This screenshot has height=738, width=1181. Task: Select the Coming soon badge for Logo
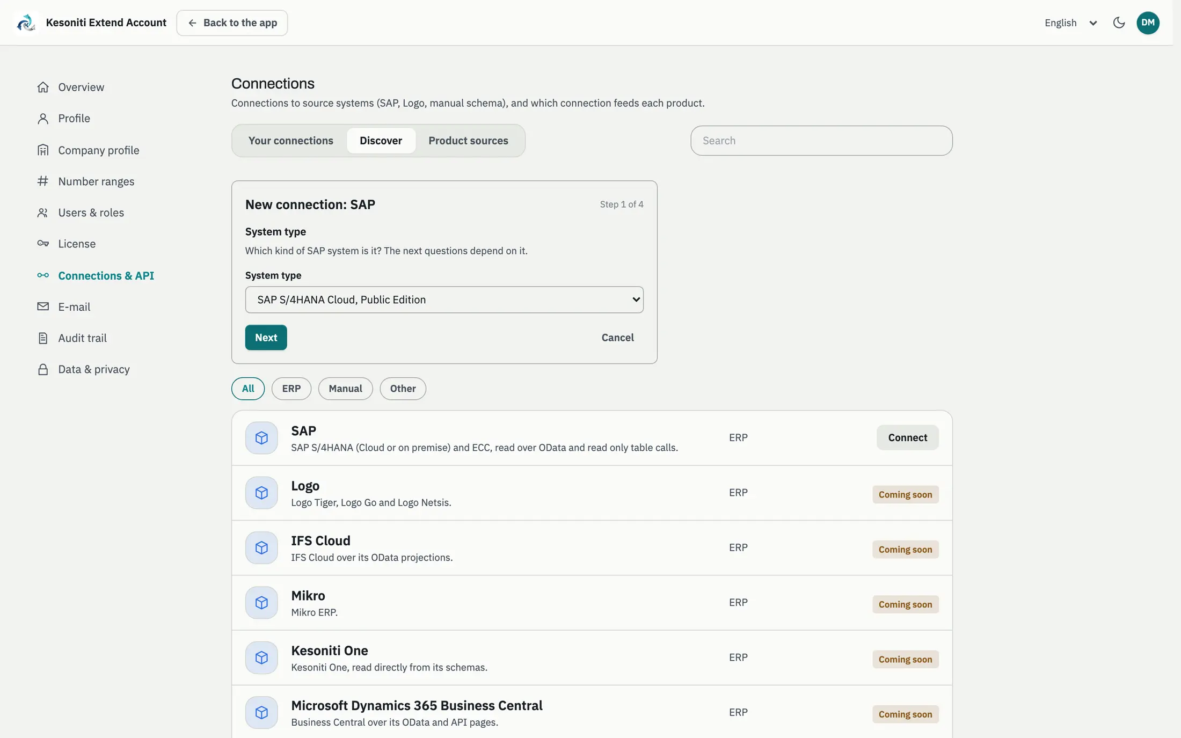click(905, 494)
